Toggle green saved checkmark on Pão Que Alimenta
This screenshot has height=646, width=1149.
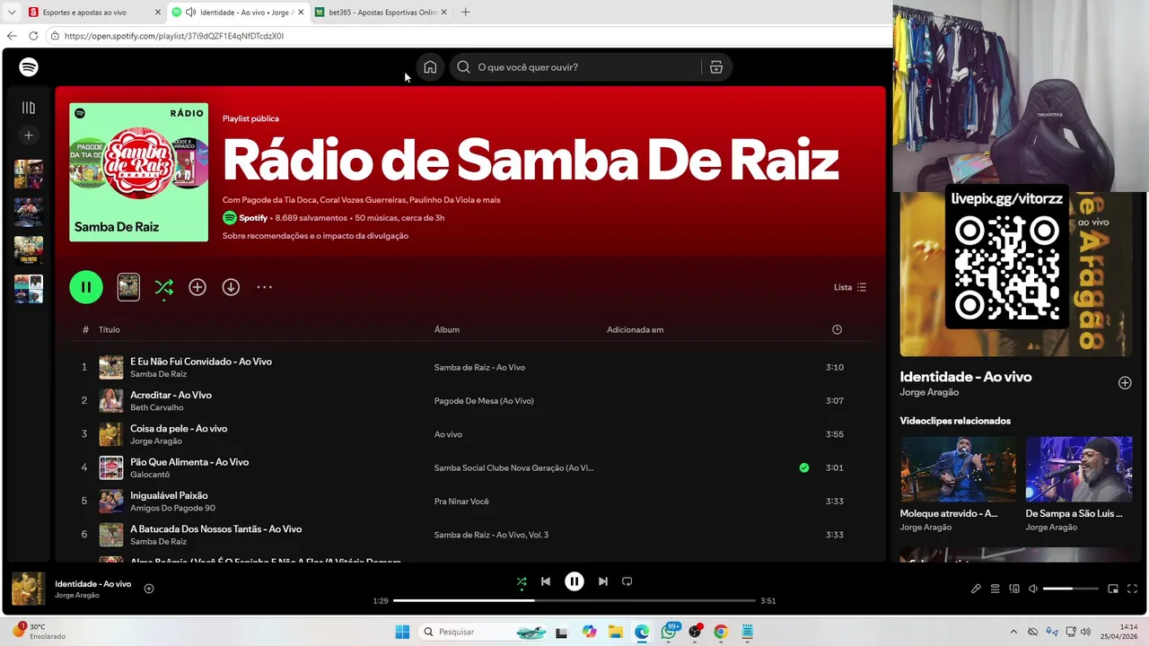point(804,467)
